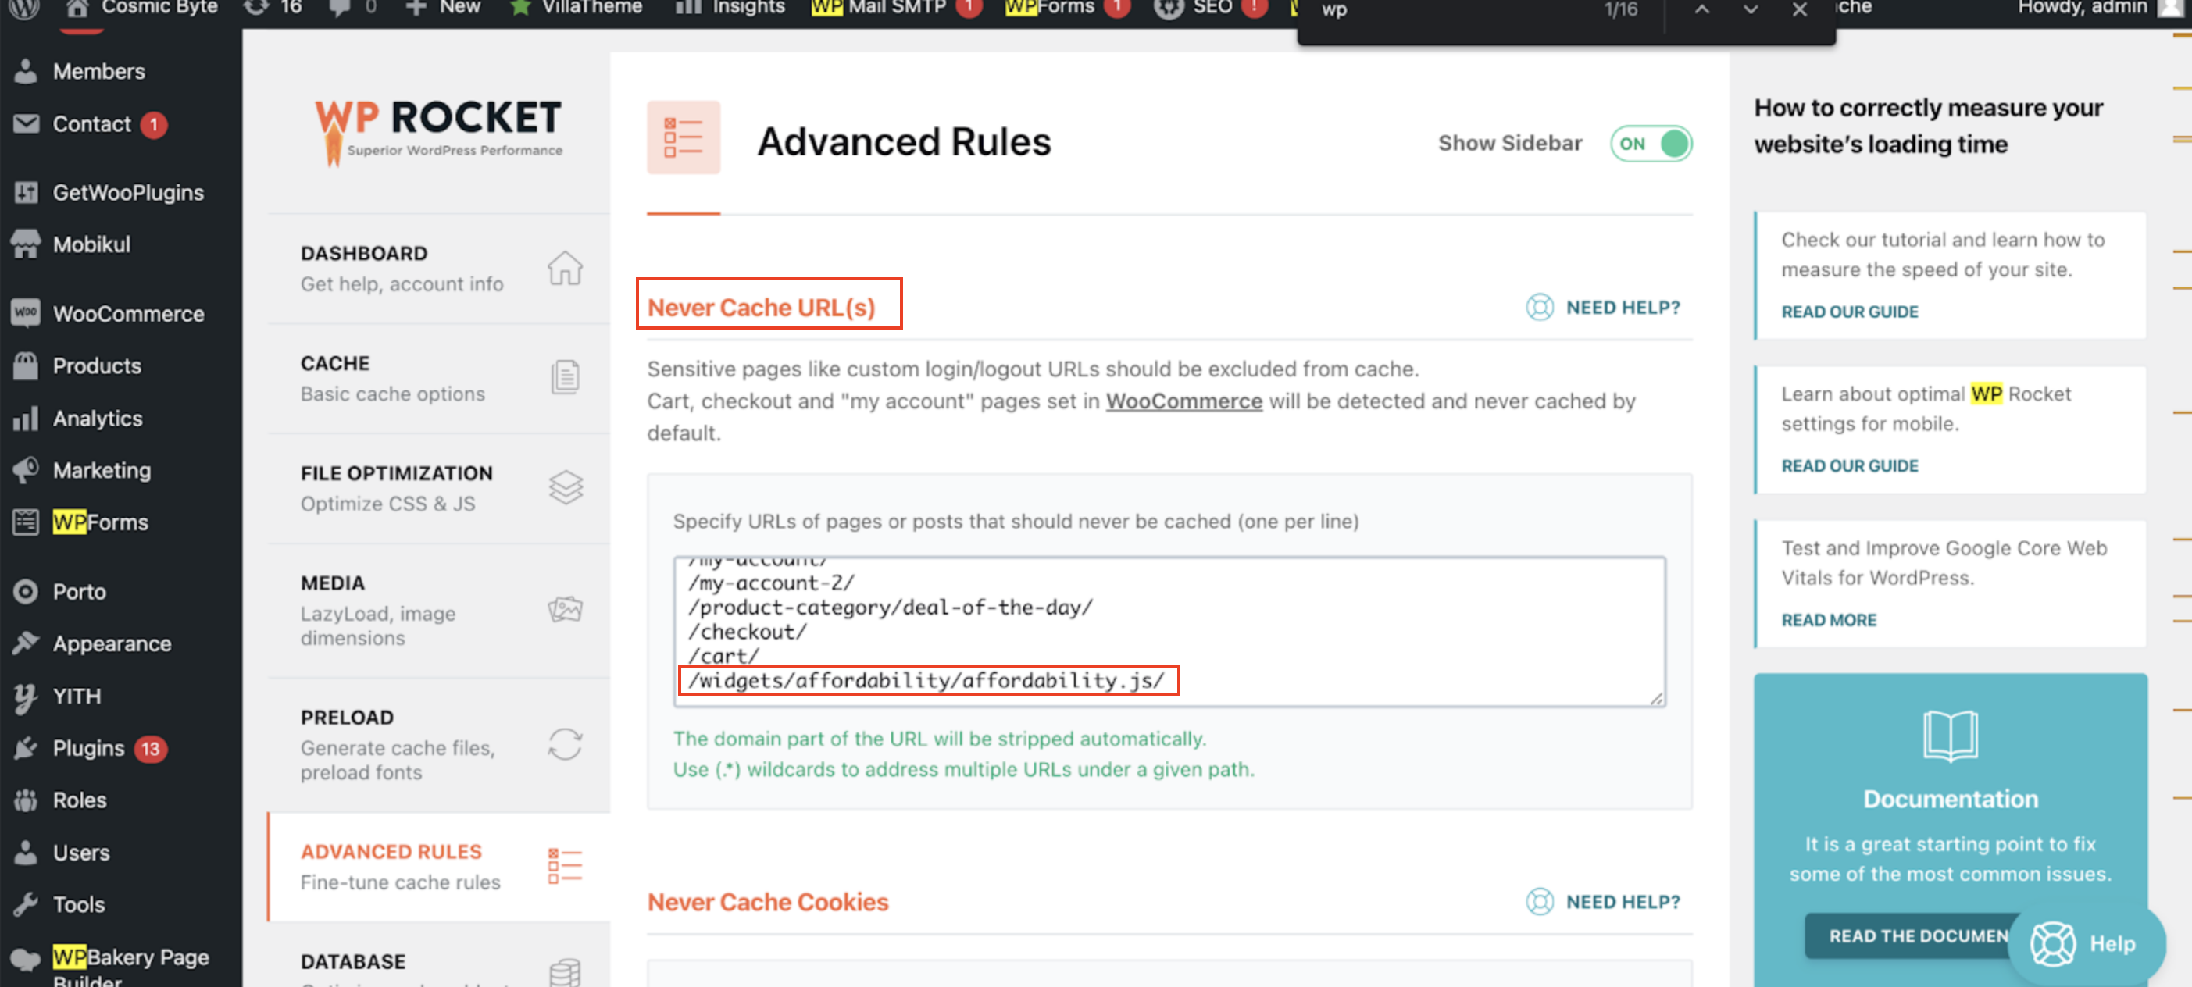Open the MEDIA settings tab

tap(438, 610)
